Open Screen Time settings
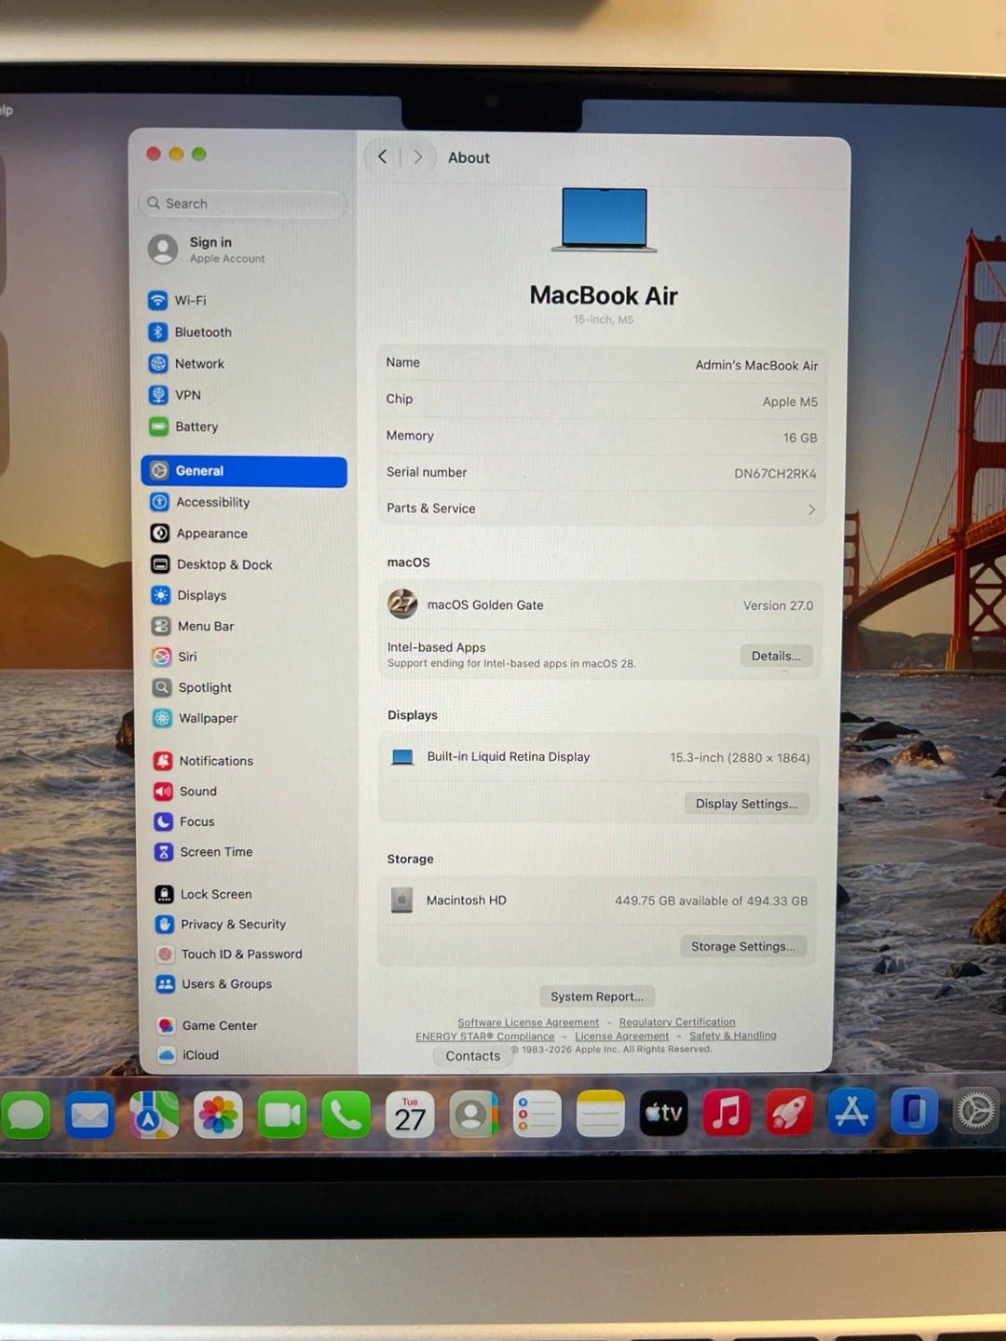1006x1341 pixels. coord(250,851)
